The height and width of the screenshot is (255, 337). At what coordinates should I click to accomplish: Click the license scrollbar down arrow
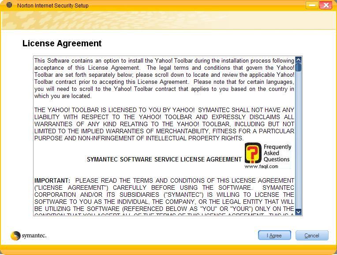pyautogui.click(x=299, y=212)
